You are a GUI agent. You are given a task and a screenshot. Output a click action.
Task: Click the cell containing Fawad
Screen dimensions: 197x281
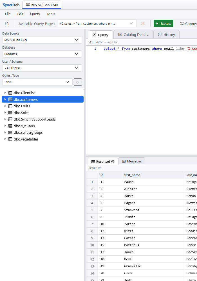[153, 182]
